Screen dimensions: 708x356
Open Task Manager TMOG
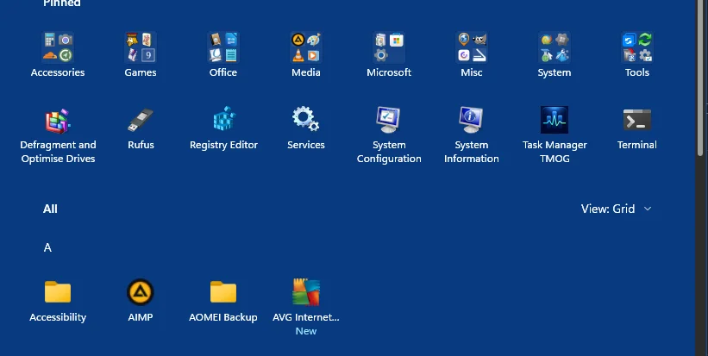(x=554, y=135)
